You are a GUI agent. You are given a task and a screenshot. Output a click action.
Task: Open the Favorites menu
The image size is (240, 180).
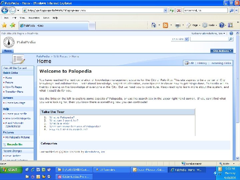pyautogui.click(x=34, y=18)
